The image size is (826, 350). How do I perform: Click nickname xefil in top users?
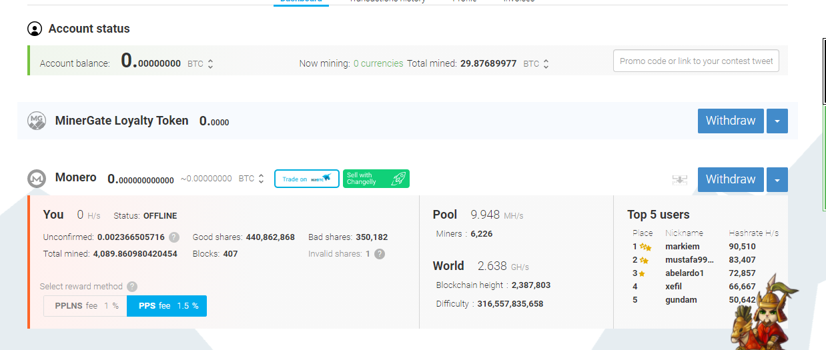[x=674, y=287]
